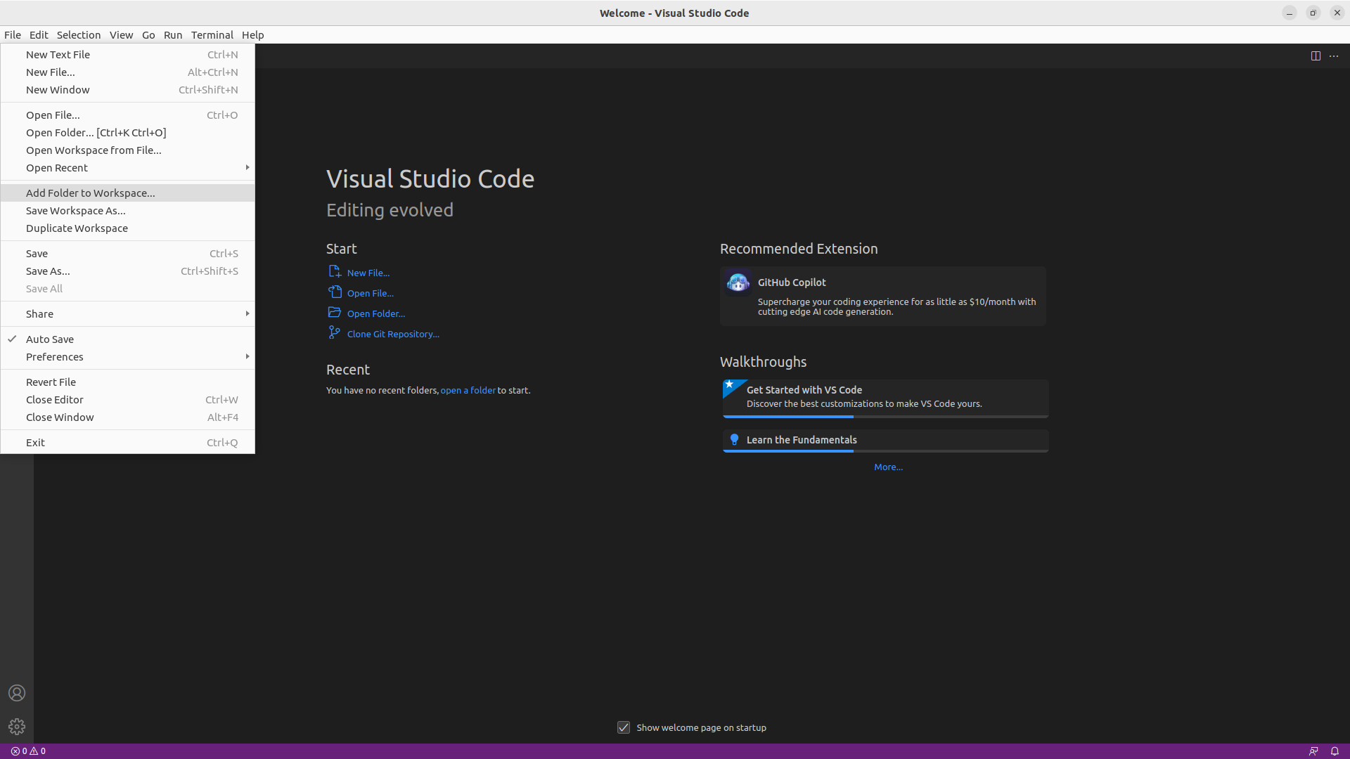The height and width of the screenshot is (759, 1350).
Task: Choose New Text File from menu
Action: pyautogui.click(x=127, y=55)
